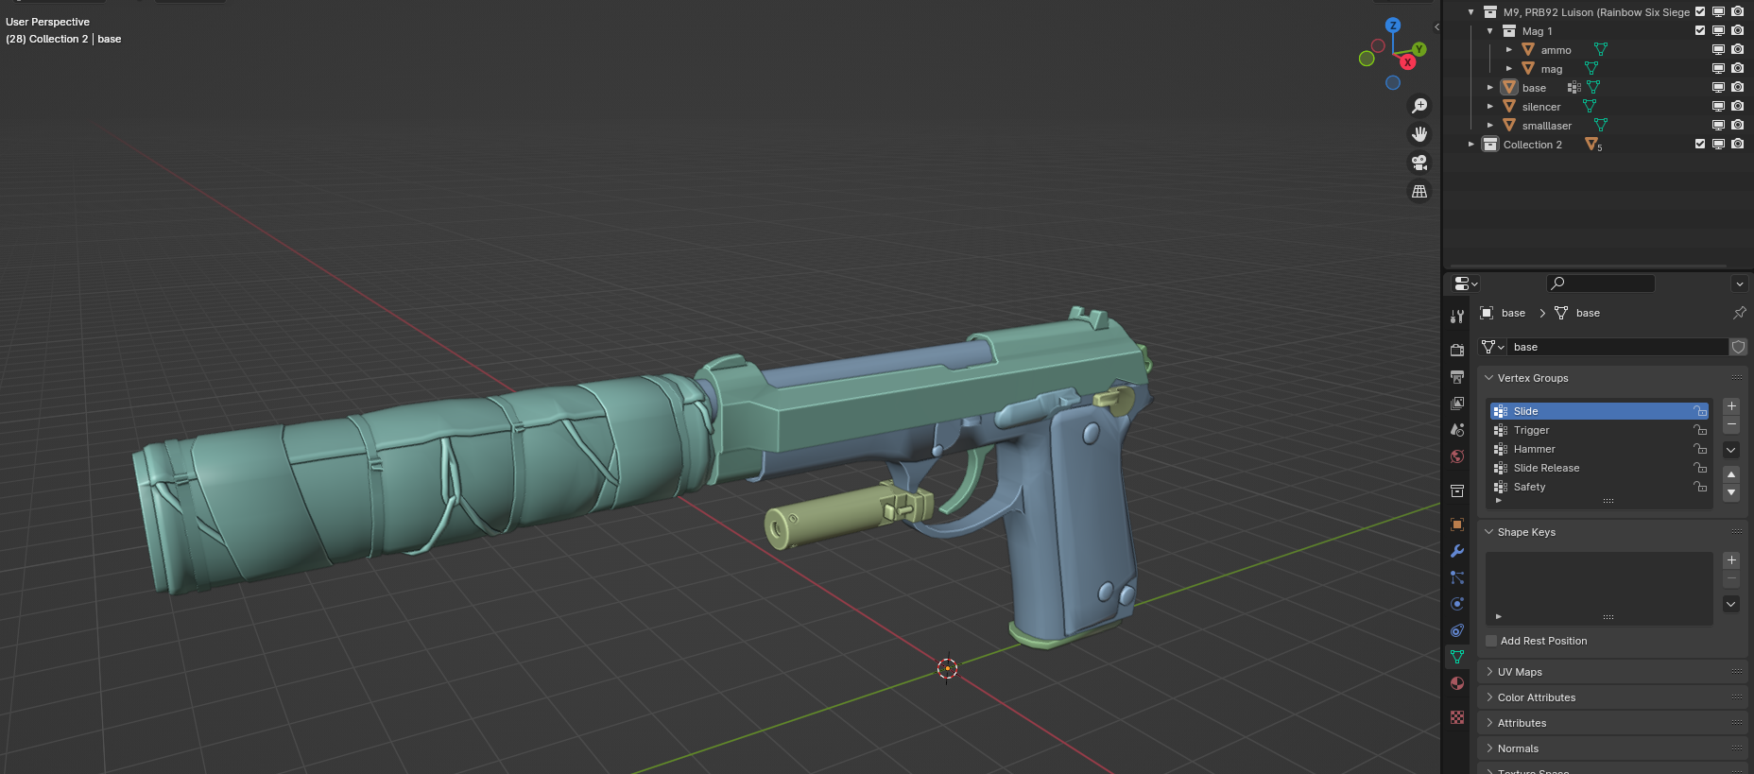Move vertex group down in list

pos(1731,492)
